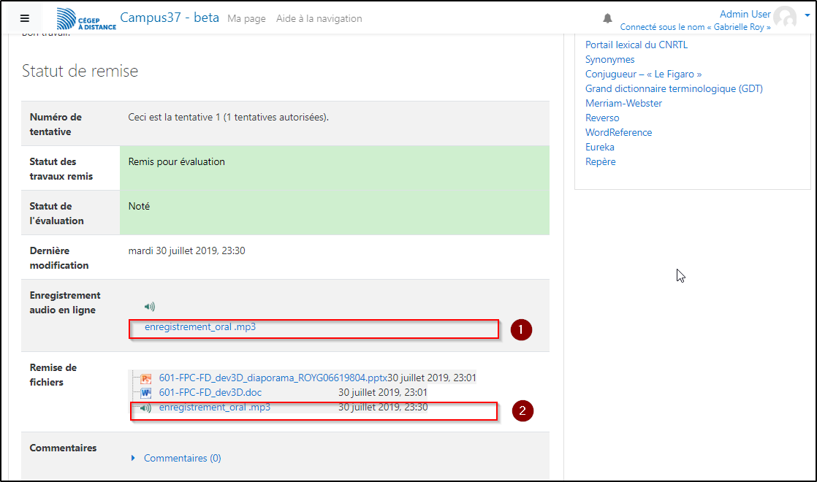
Task: Click the audio icon in file submissions
Action: (146, 408)
